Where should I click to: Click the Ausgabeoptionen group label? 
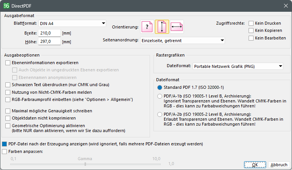(22, 55)
